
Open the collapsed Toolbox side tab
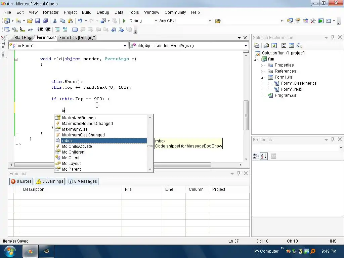tap(3, 47)
